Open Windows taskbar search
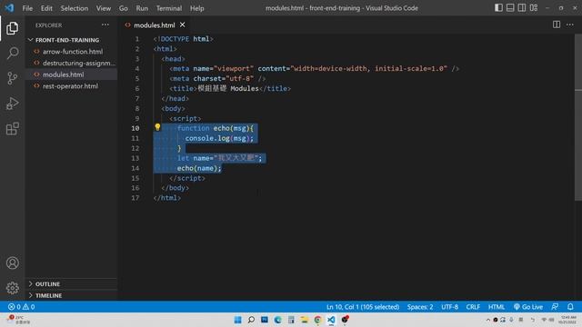The height and width of the screenshot is (327, 582). point(251,320)
